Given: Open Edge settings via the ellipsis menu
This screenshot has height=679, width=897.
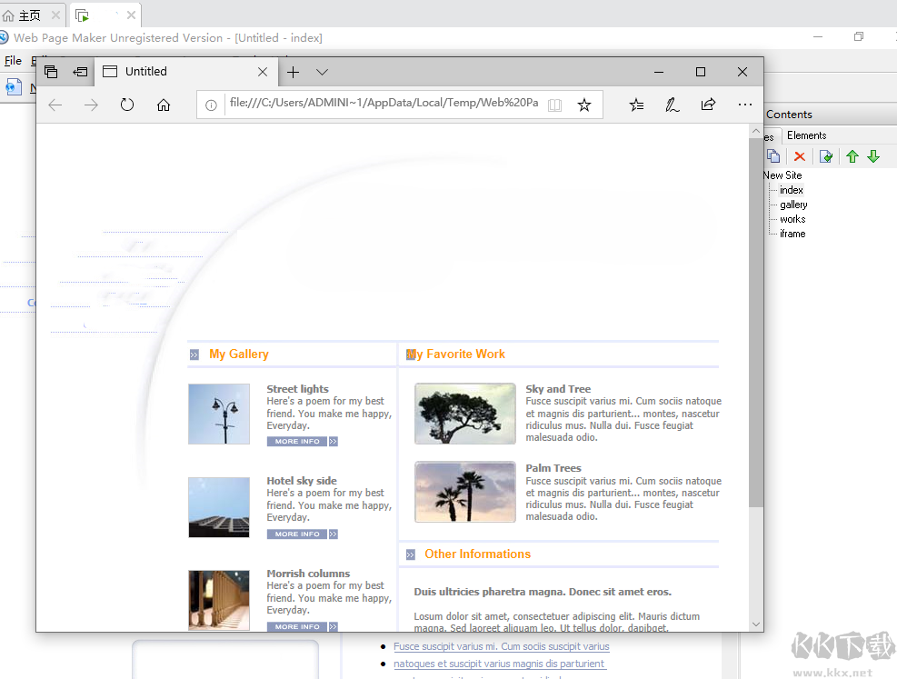Looking at the screenshot, I should (745, 105).
